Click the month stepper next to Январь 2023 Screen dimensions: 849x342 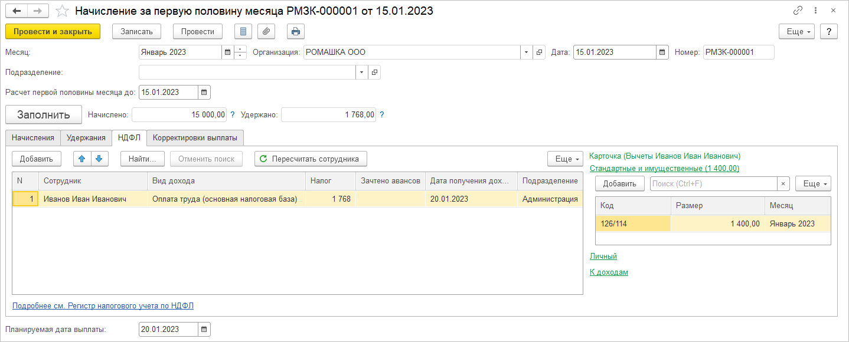pyautogui.click(x=240, y=52)
